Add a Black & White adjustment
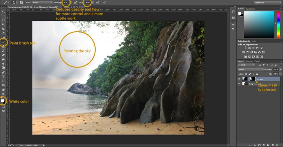This screenshot has height=147, width=283. tap(251, 52)
